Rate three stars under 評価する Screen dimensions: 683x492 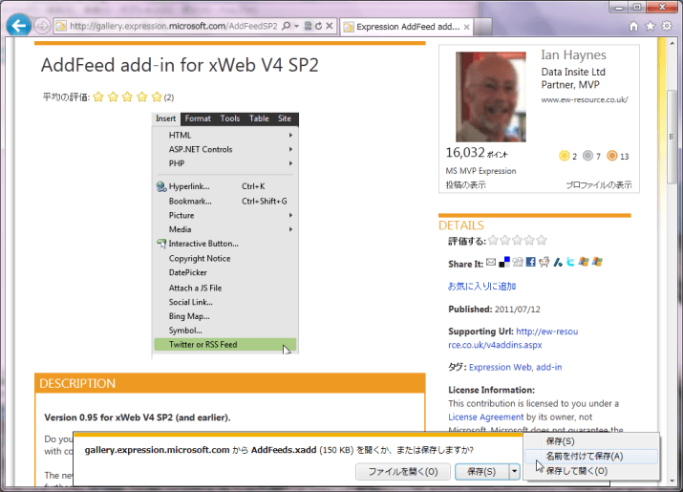coord(518,240)
